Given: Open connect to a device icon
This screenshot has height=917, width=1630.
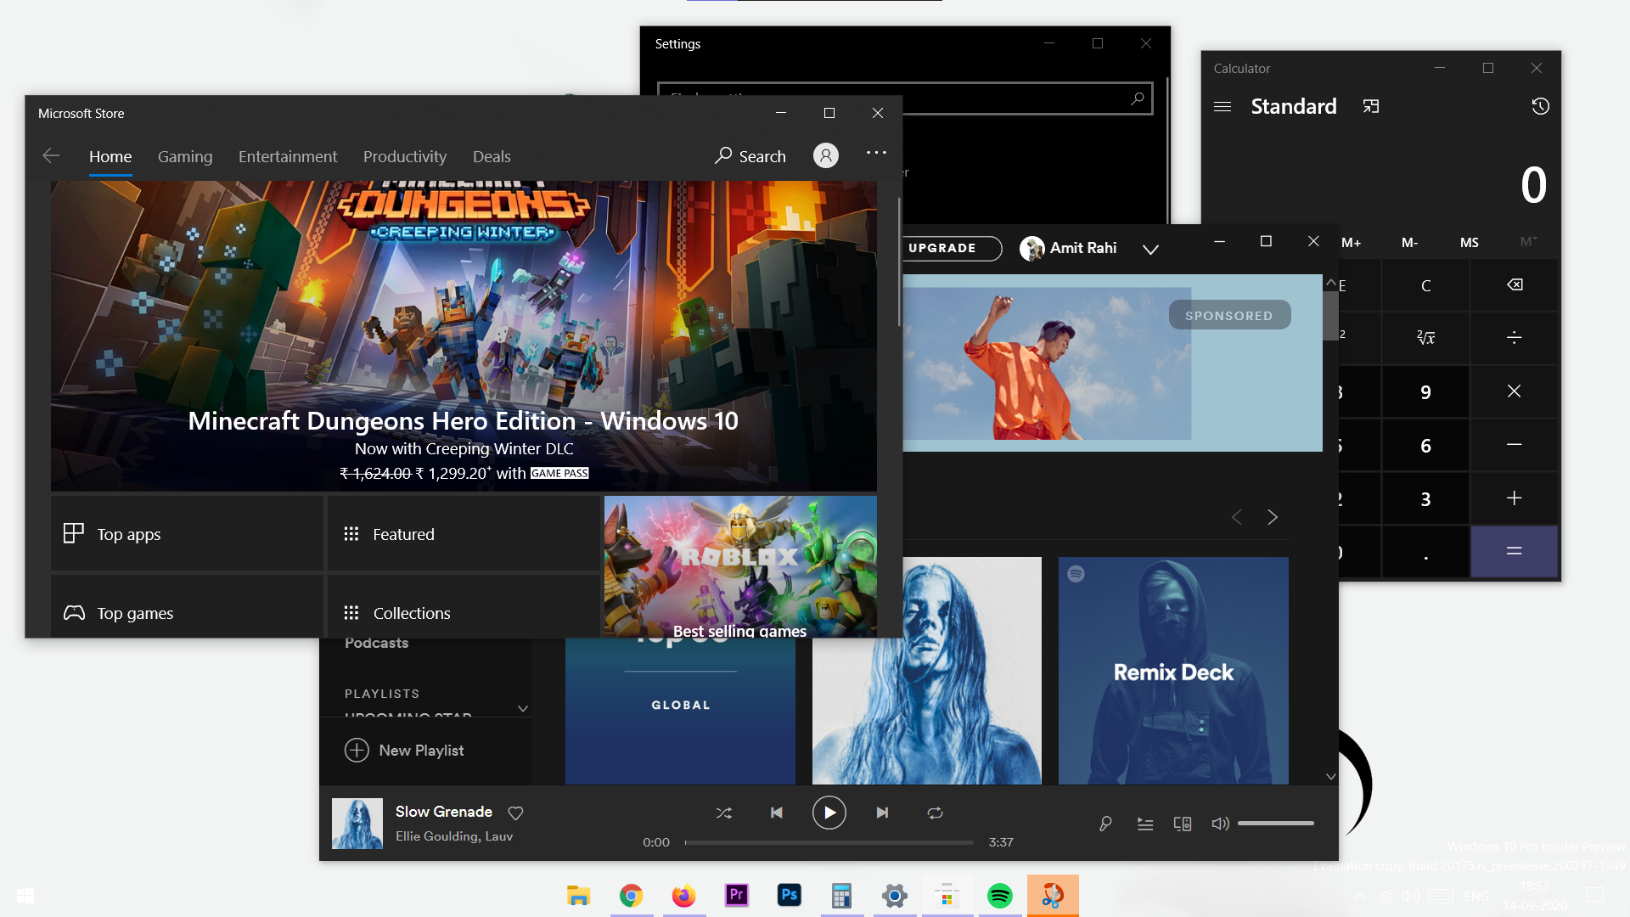Looking at the screenshot, I should point(1182,823).
